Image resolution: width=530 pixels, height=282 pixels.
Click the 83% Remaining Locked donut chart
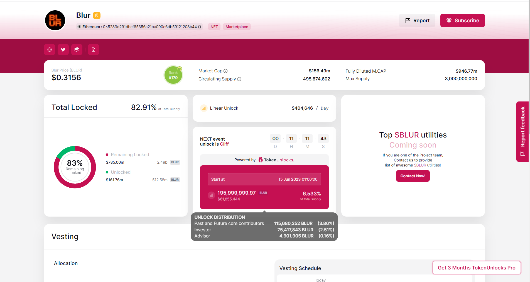[x=75, y=167]
